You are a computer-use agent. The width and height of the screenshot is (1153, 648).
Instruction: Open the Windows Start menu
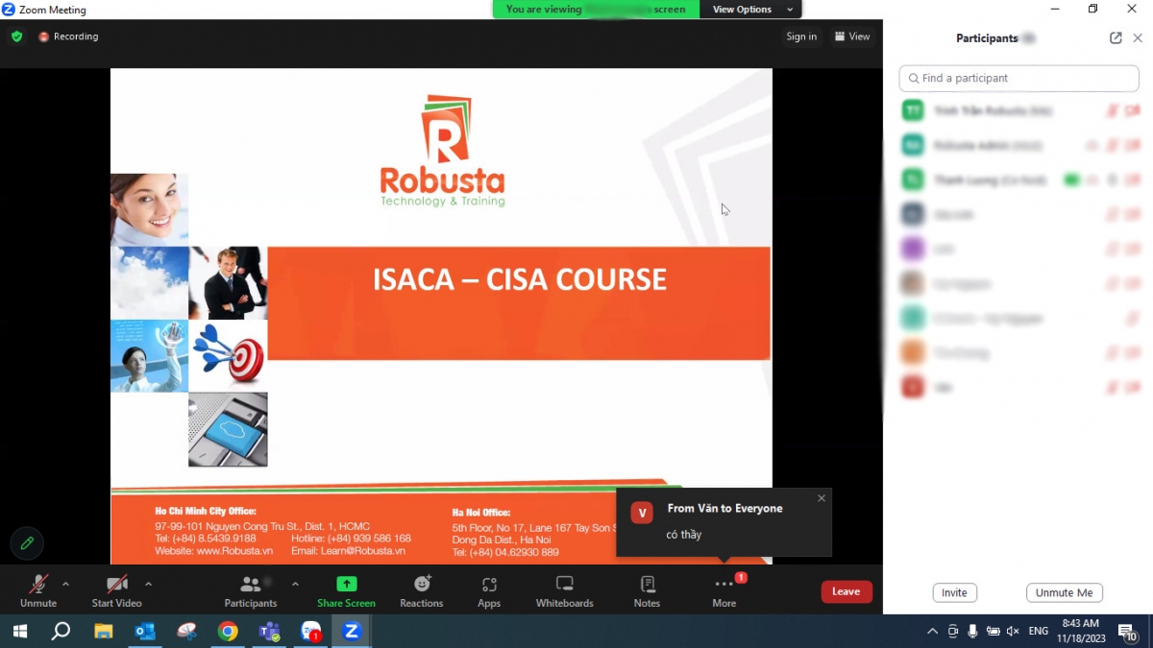click(x=19, y=631)
